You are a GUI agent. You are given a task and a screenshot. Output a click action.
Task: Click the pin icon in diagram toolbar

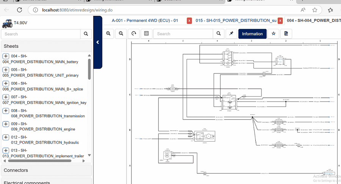click(x=231, y=34)
